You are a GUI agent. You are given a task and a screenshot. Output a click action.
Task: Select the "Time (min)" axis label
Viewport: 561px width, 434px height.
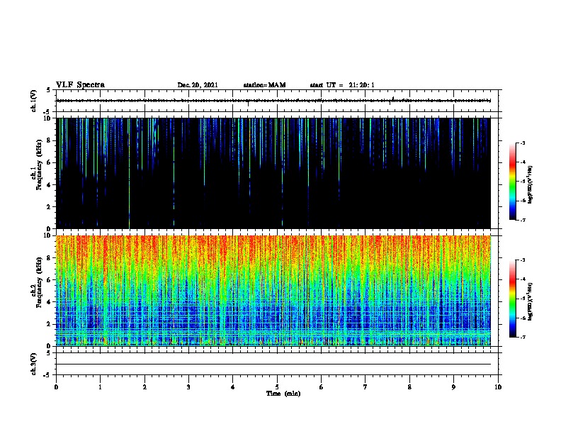coord(283,394)
